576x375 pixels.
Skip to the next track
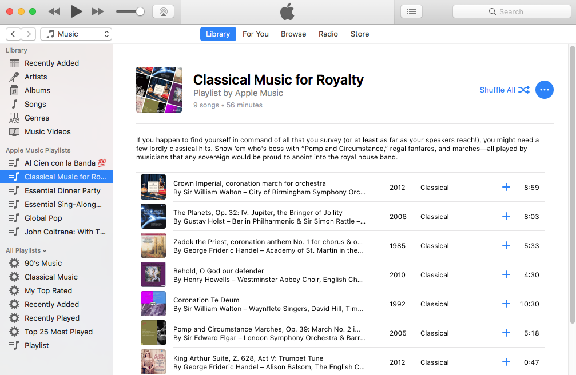coord(98,11)
